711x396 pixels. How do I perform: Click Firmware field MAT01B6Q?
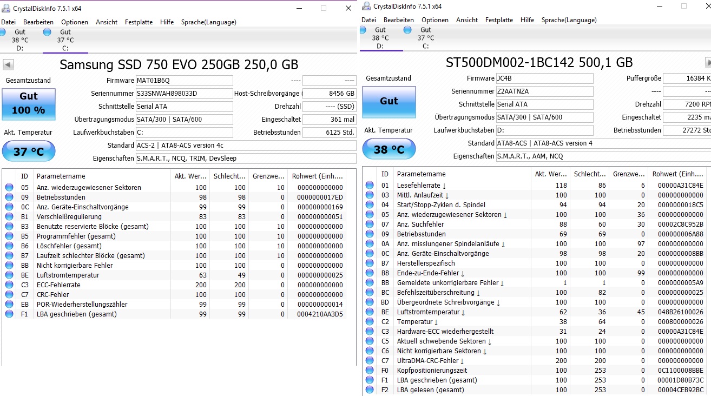(184, 81)
